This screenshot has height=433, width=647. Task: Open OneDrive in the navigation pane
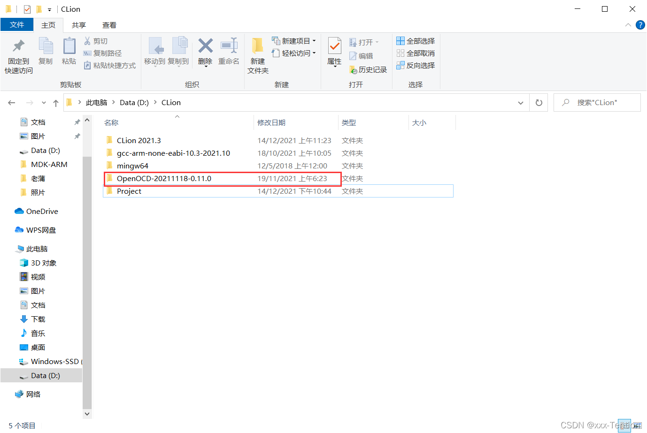[x=37, y=212]
